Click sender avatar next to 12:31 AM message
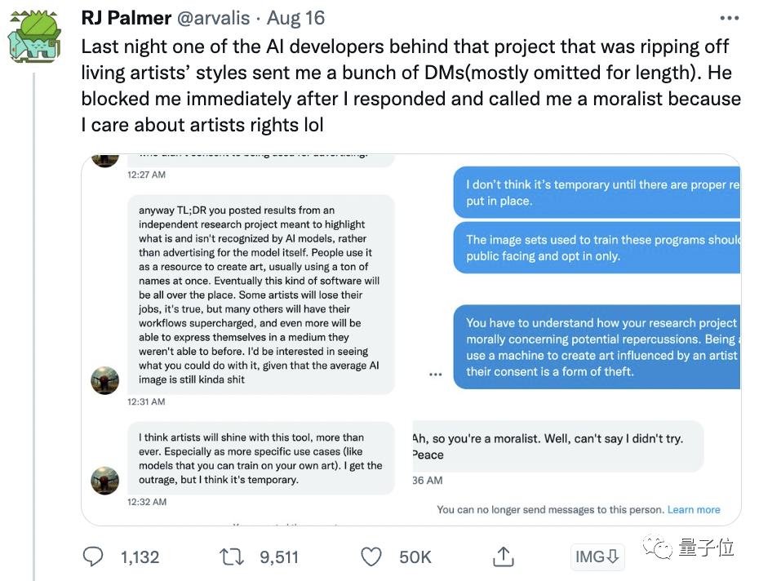 104,380
